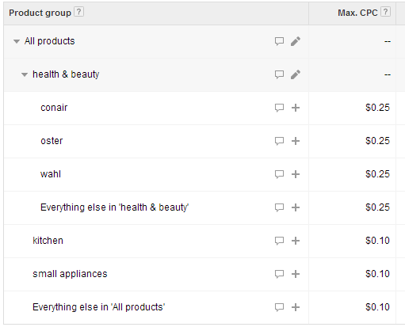Open the comment bubble for health & beauty
The height and width of the screenshot is (327, 405).
coord(279,74)
